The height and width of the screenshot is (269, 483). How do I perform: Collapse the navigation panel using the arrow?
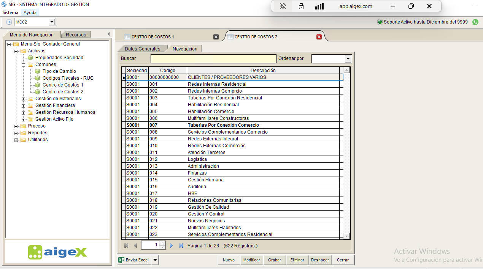[x=108, y=34]
